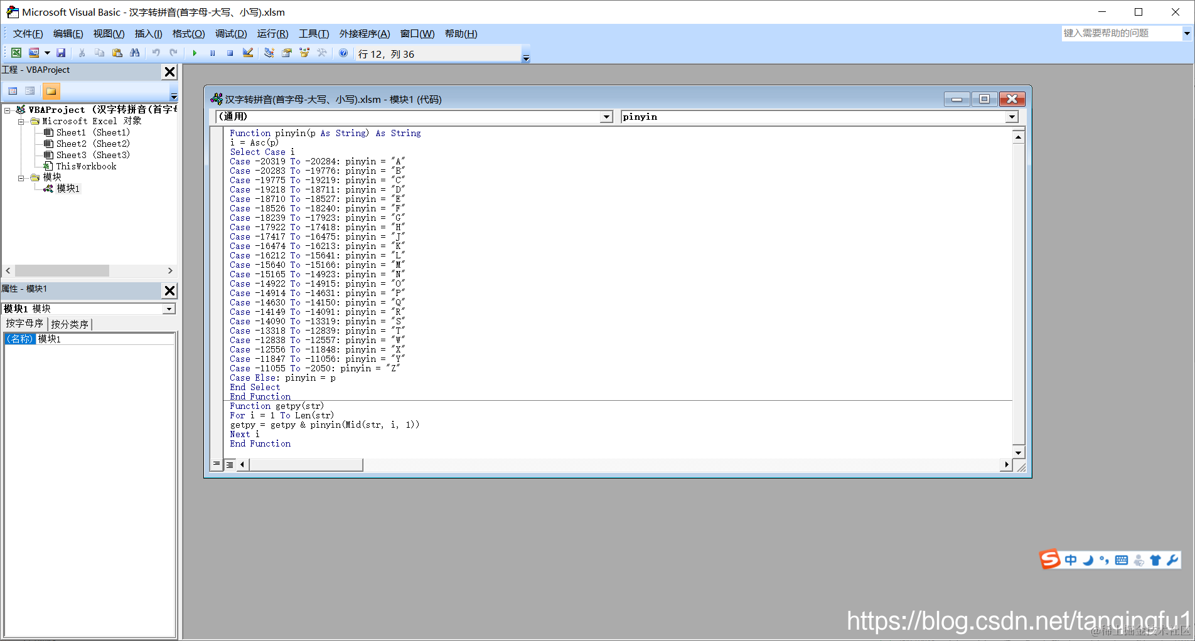Image resolution: width=1195 pixels, height=641 pixels.
Task: Open the 格式(O) menu
Action: pyautogui.click(x=188, y=34)
